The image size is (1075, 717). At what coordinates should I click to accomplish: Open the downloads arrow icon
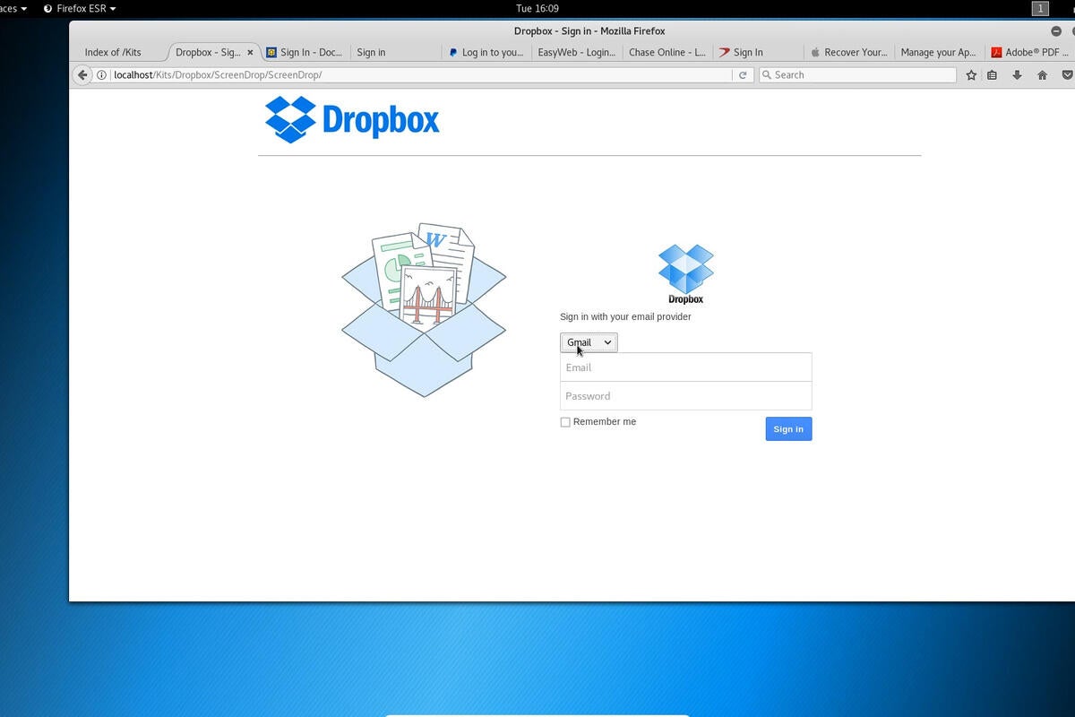point(1017,75)
